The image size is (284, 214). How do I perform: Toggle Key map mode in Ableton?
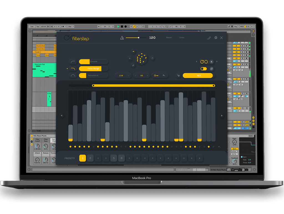[x=236, y=26]
